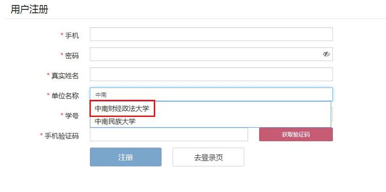Click the 真实姓名 label text
The image size is (386, 192).
(65, 75)
